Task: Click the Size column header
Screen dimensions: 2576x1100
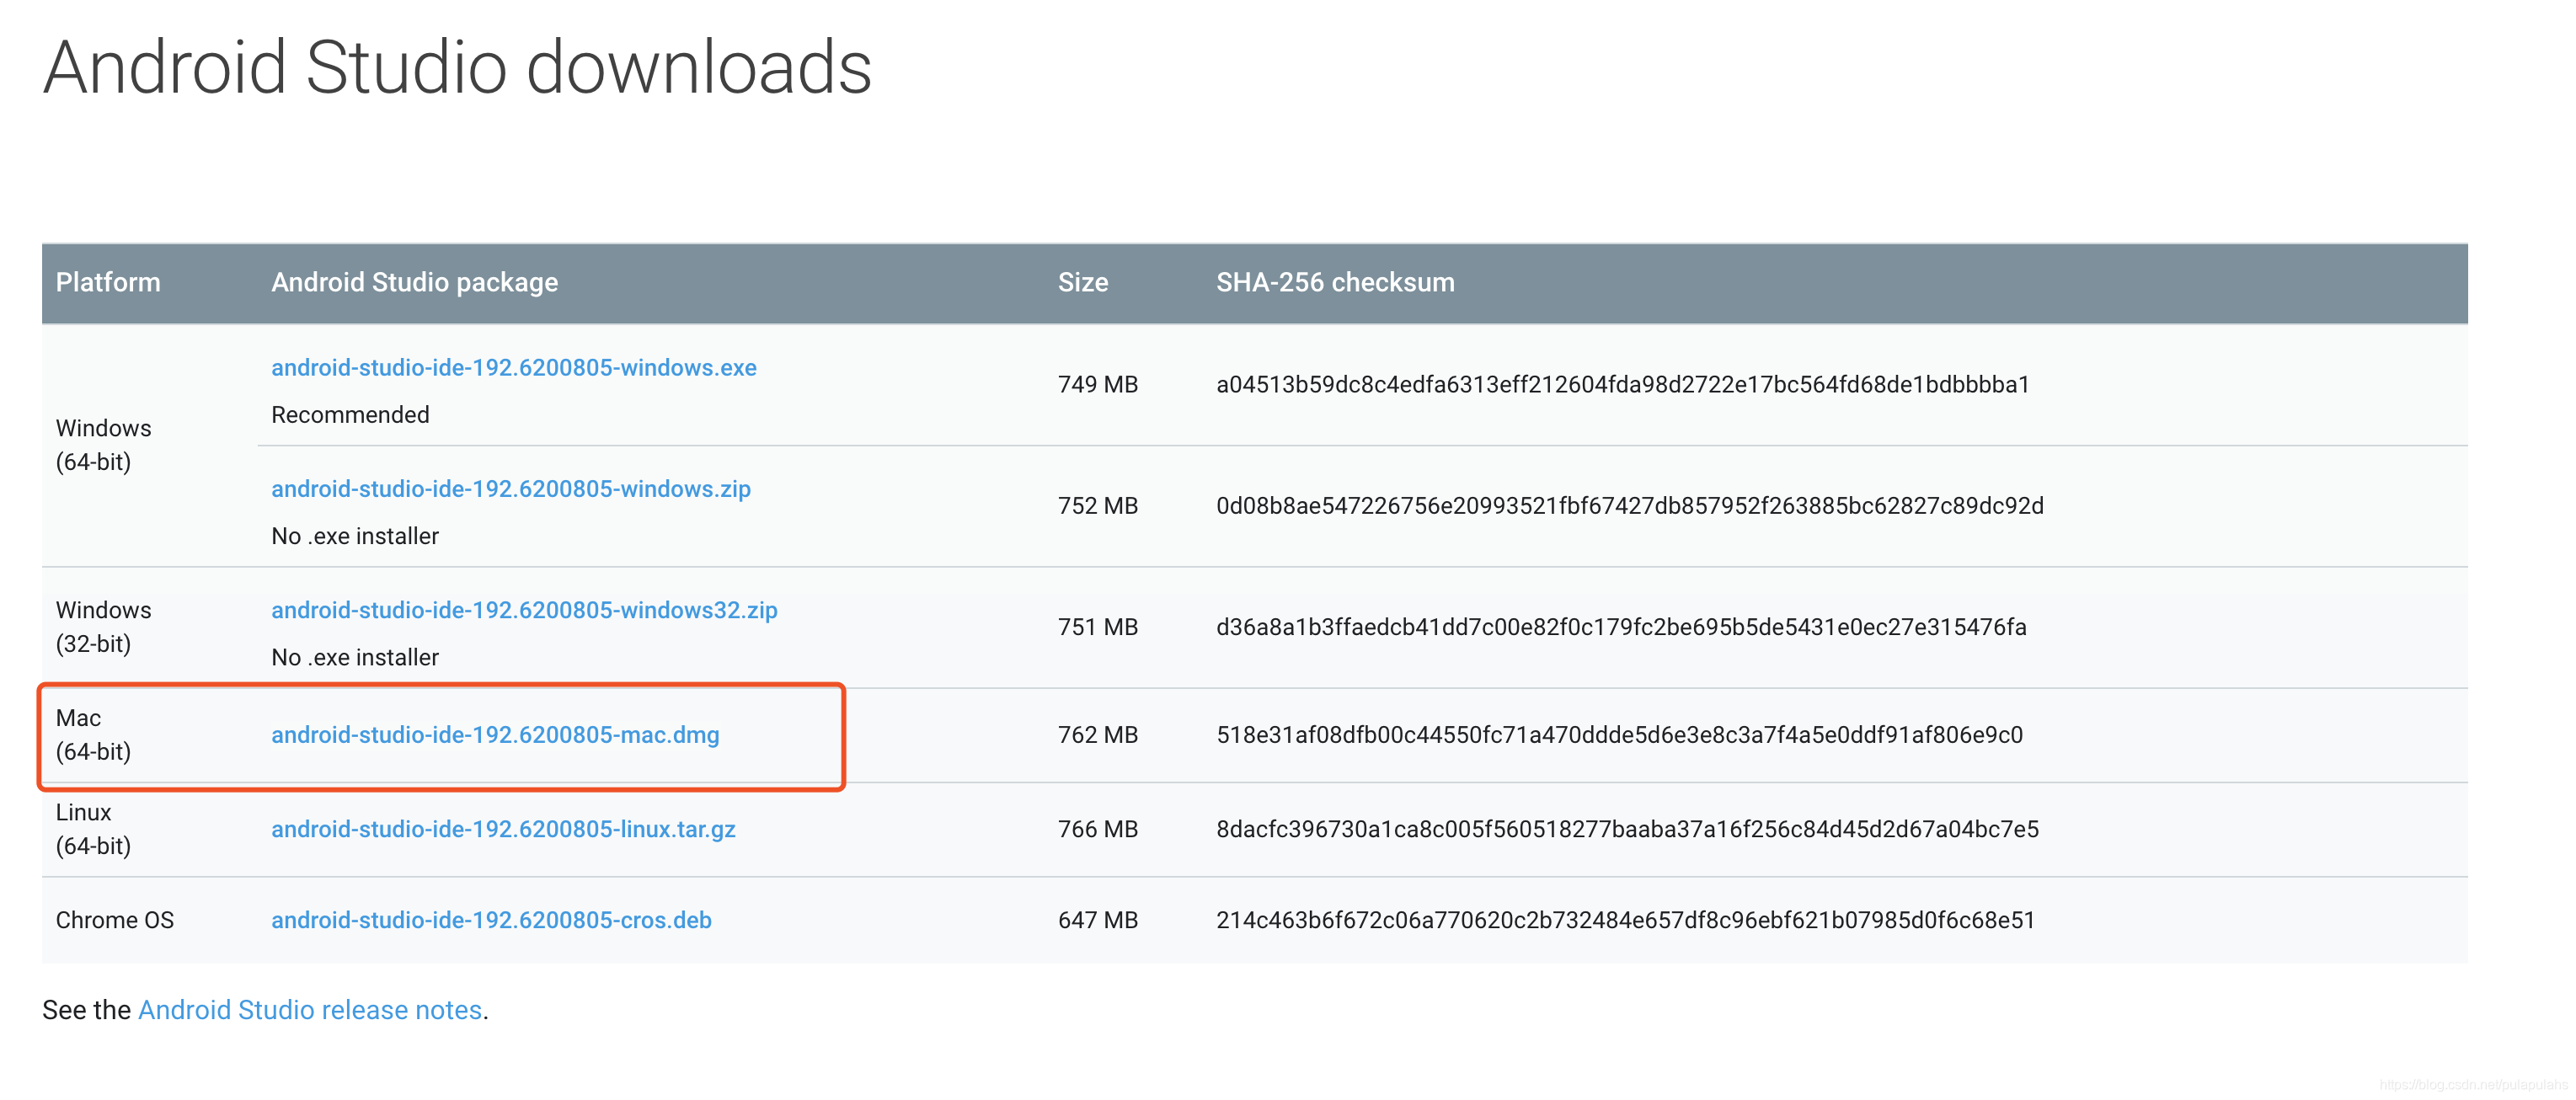Action: tap(1083, 282)
